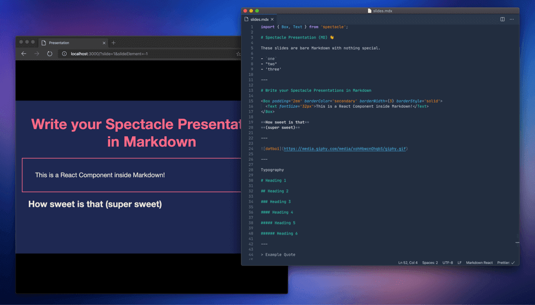Viewport: 535px width, 305px height.
Task: Open the giphy.com media link in editor
Action: coord(345,148)
